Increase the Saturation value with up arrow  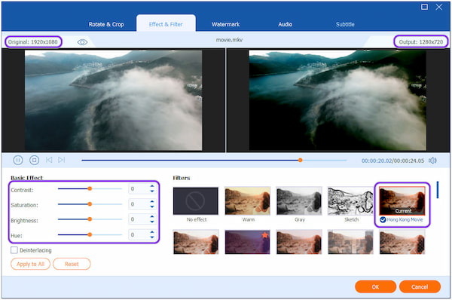tap(152, 202)
